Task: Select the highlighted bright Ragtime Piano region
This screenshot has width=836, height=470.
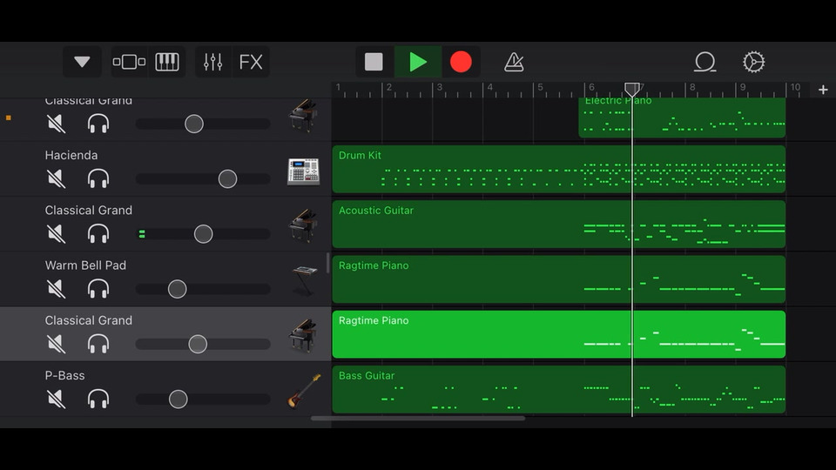Action: [559, 334]
